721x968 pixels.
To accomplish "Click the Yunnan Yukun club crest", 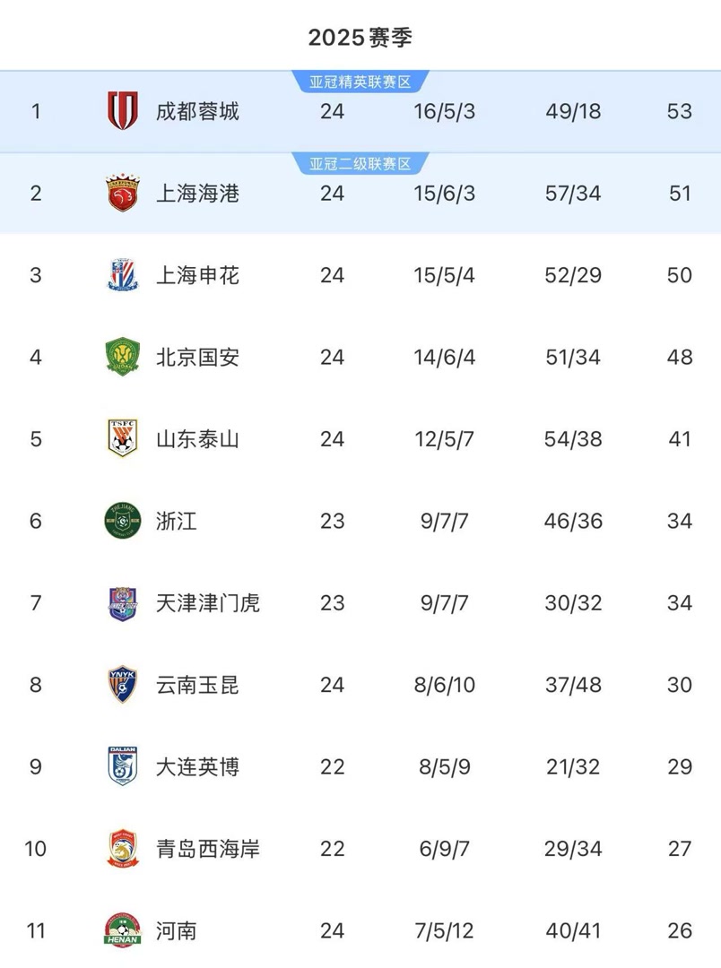I will [x=121, y=685].
